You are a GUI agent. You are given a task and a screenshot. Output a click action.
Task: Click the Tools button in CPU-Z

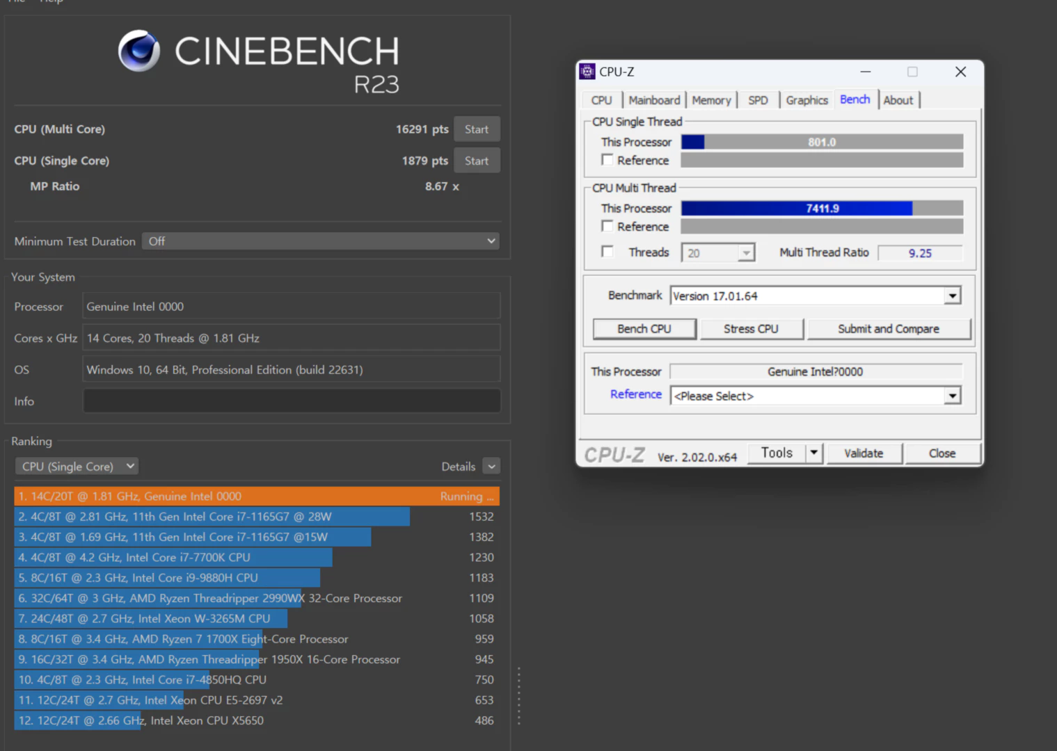pyautogui.click(x=777, y=453)
